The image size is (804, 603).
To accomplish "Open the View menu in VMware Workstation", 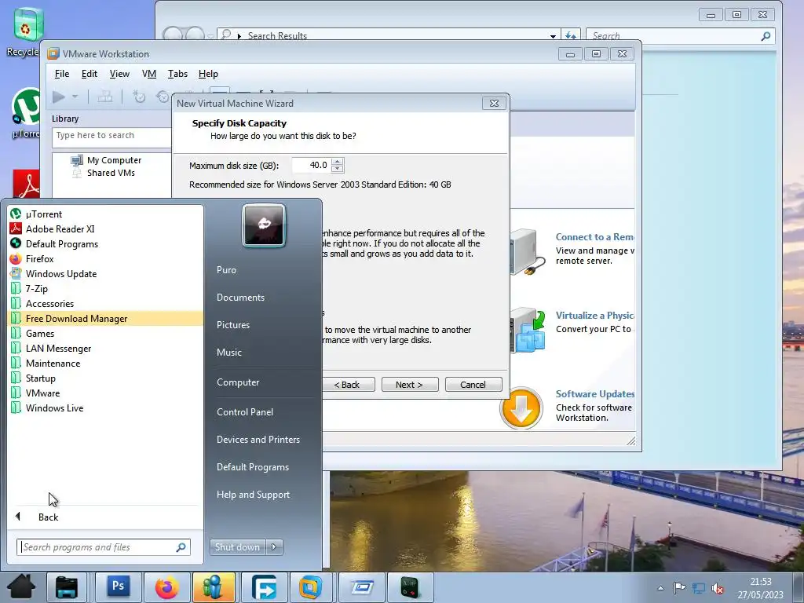I will [x=119, y=74].
